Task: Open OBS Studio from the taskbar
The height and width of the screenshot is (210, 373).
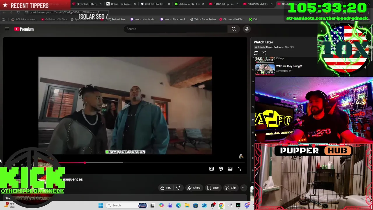Action: pyautogui.click(x=213, y=205)
